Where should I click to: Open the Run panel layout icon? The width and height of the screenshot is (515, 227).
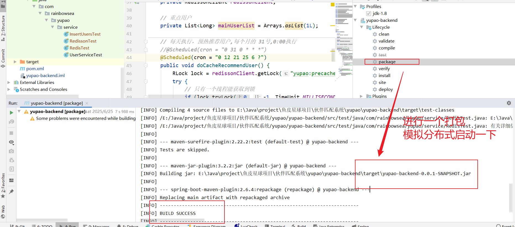point(11,180)
